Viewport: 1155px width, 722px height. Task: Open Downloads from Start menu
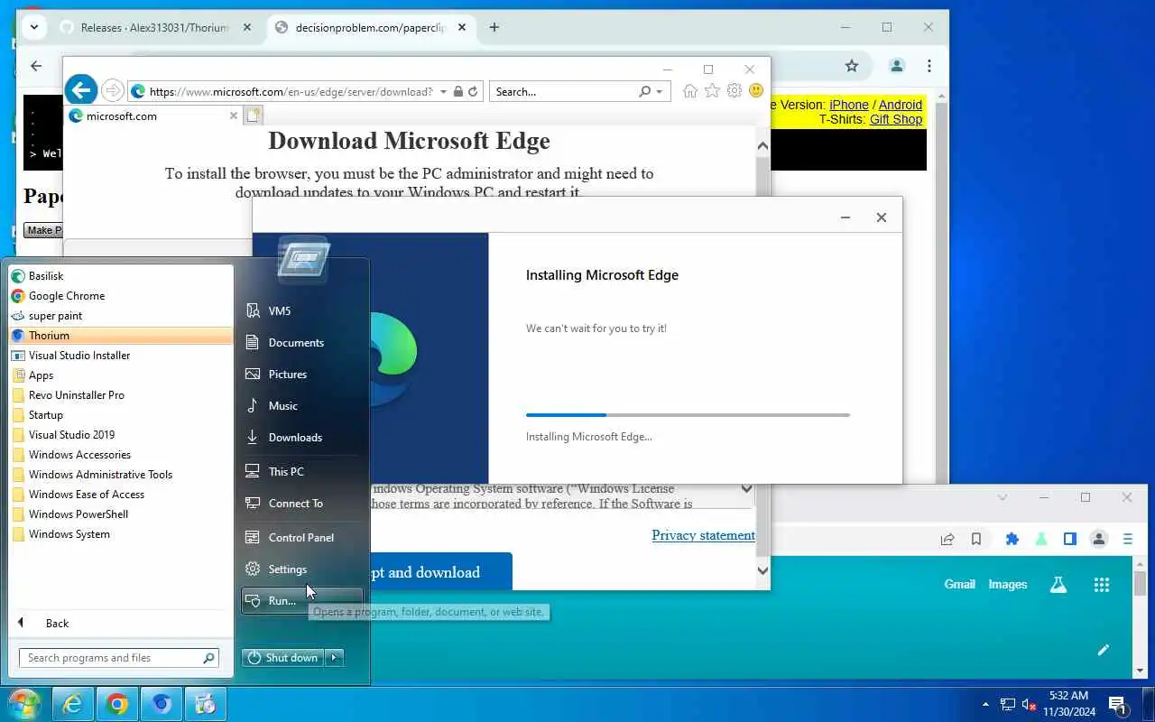pyautogui.click(x=301, y=437)
